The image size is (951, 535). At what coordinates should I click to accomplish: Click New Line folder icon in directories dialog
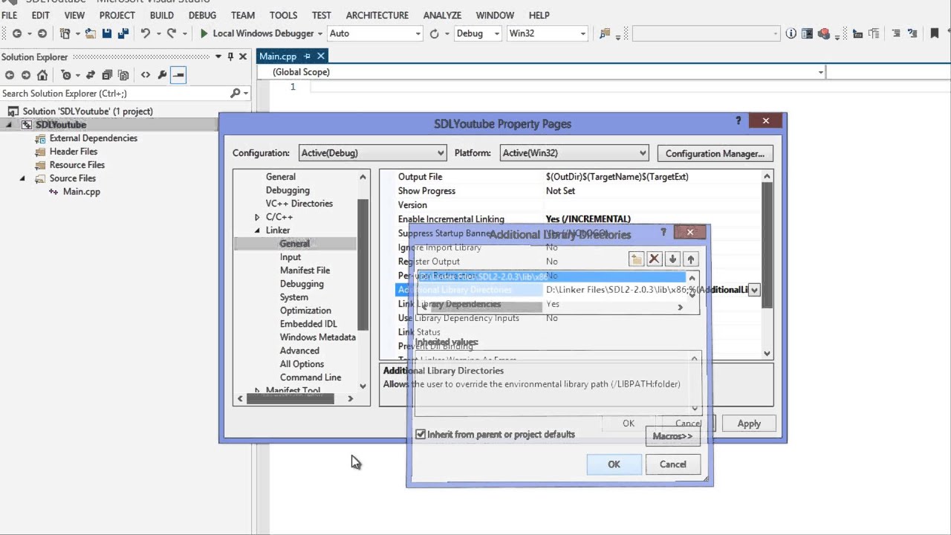[x=636, y=259]
